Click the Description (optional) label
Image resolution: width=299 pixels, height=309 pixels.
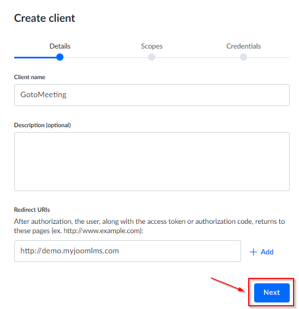click(x=43, y=125)
